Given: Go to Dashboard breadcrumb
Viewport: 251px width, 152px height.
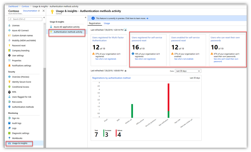Looking at the screenshot, I should tap(13, 6).
